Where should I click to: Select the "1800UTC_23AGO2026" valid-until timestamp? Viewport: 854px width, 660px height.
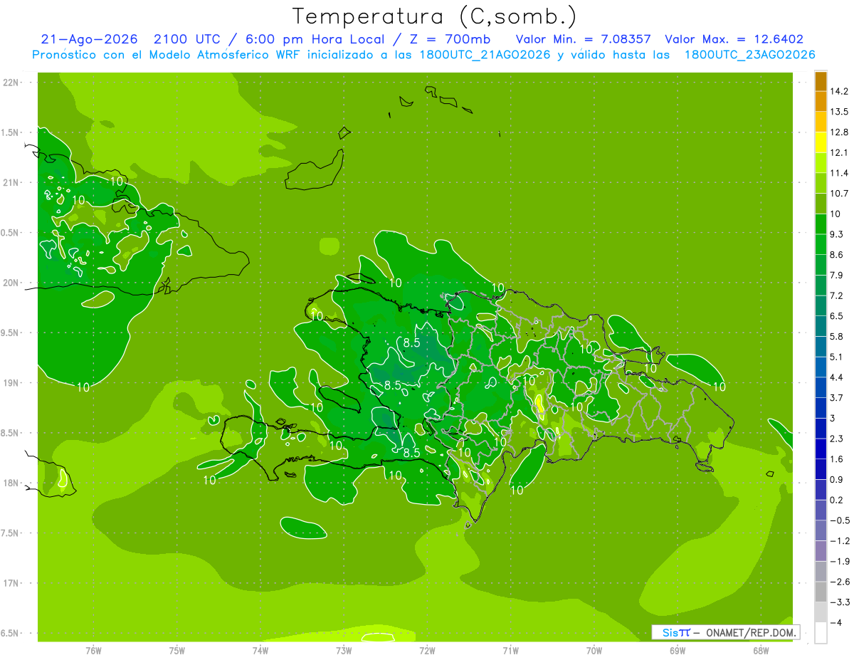click(749, 55)
